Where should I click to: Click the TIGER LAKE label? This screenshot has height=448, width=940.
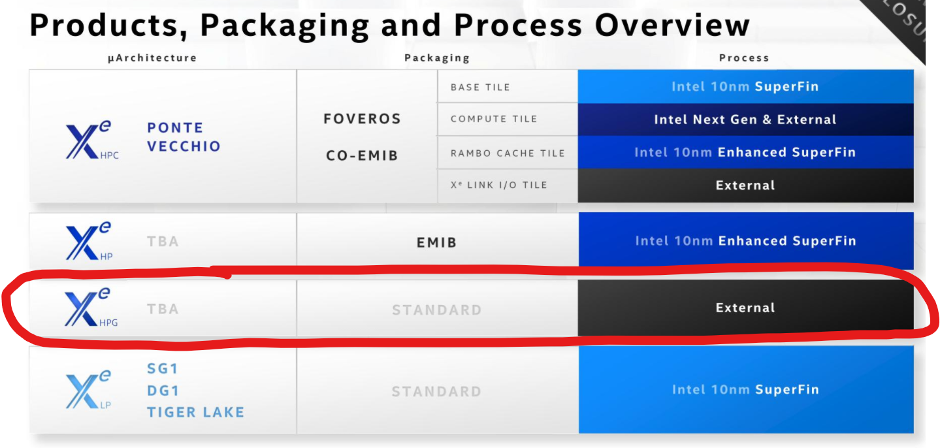[195, 412]
